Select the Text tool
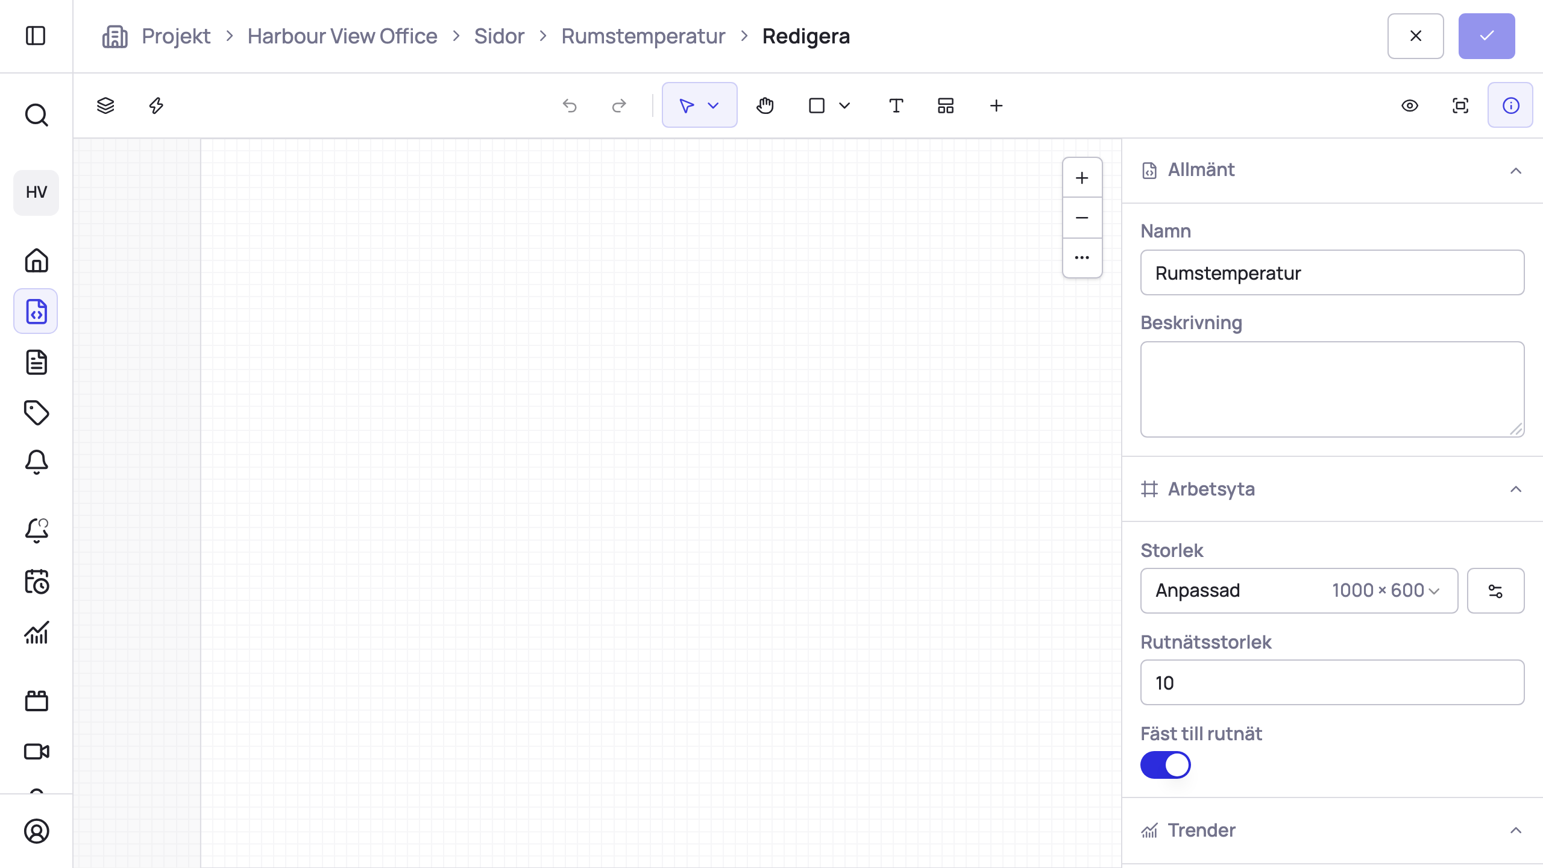This screenshot has height=868, width=1543. (x=896, y=105)
